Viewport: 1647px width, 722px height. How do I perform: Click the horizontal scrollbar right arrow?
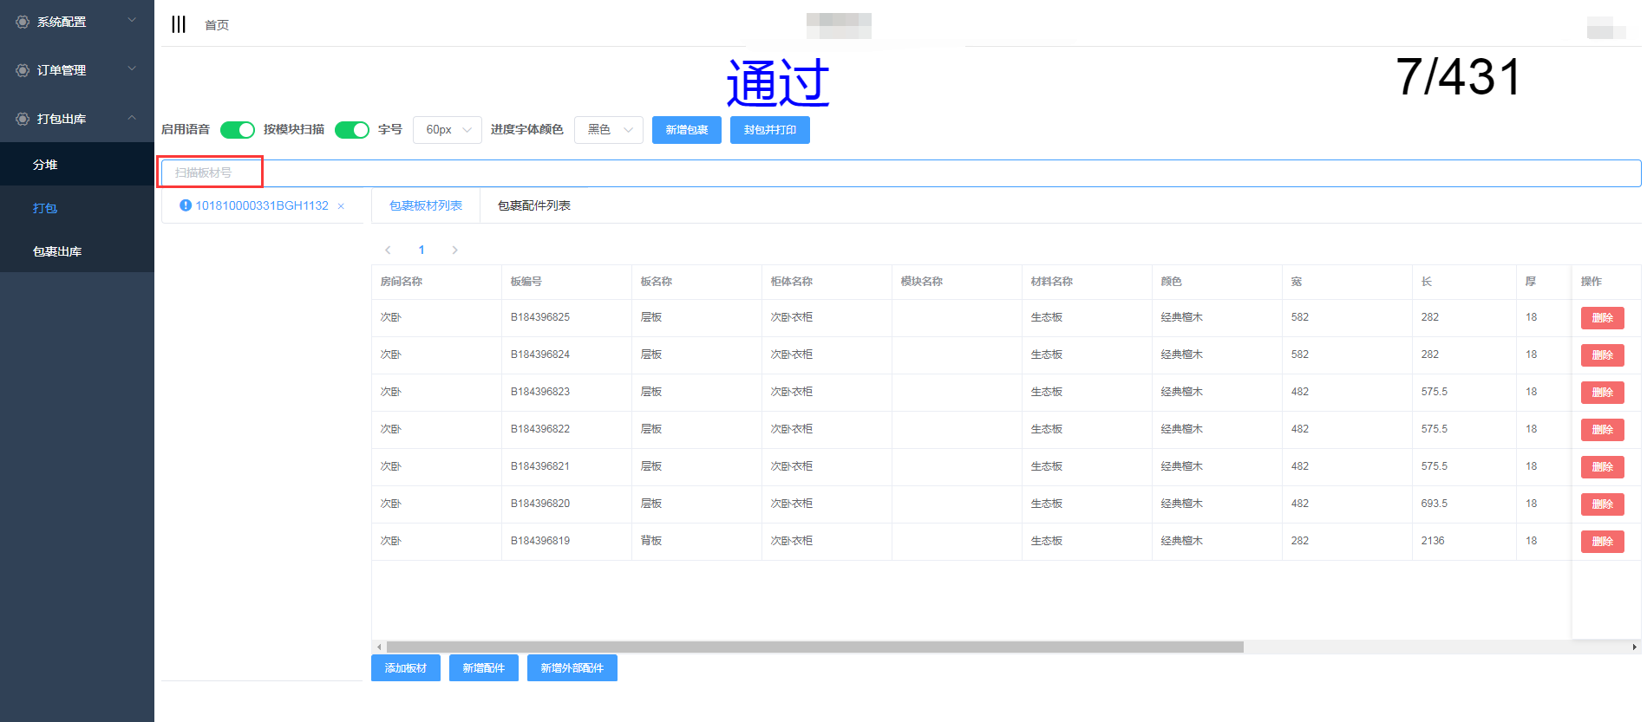click(1635, 647)
